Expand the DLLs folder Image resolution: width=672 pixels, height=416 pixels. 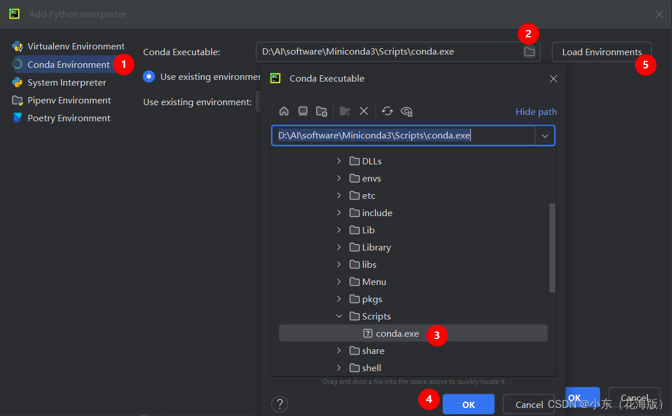[339, 161]
